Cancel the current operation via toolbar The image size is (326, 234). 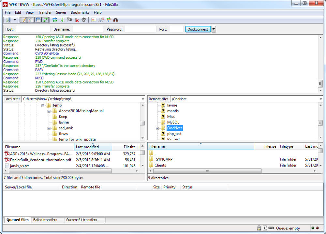(x=69, y=20)
